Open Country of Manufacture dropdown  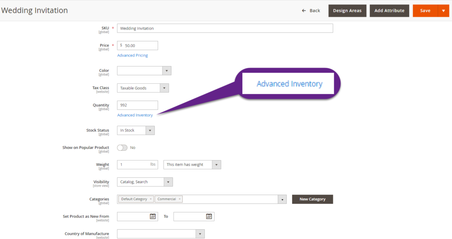coord(200,234)
